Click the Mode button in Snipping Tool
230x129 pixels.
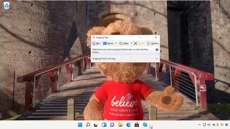coord(108,43)
